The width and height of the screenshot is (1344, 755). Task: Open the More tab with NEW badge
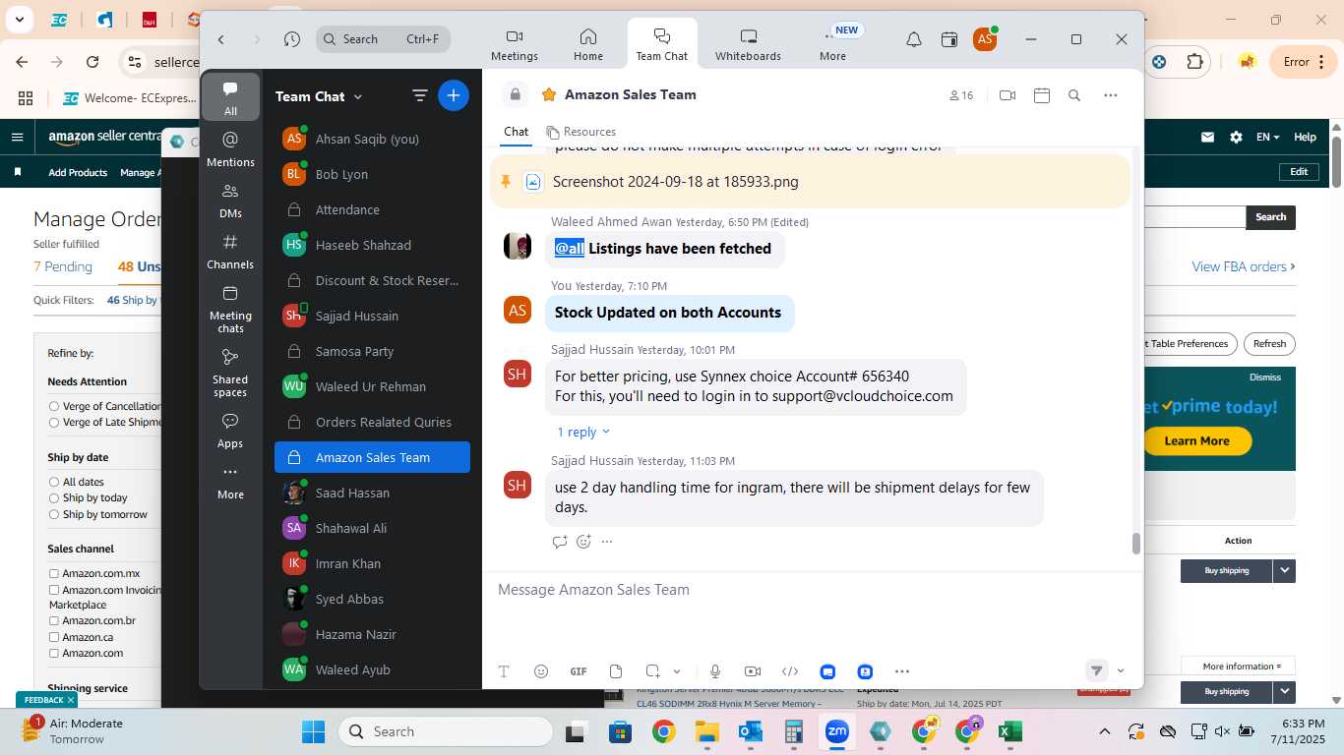click(x=832, y=44)
